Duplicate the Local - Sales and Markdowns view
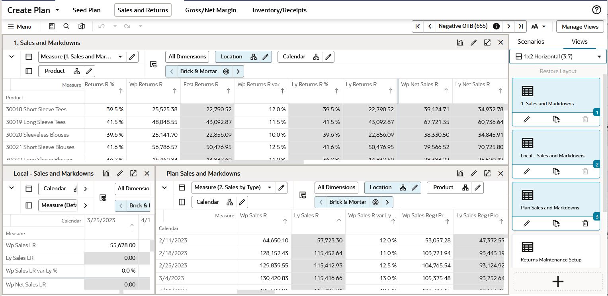608x296 pixels. coord(556,171)
